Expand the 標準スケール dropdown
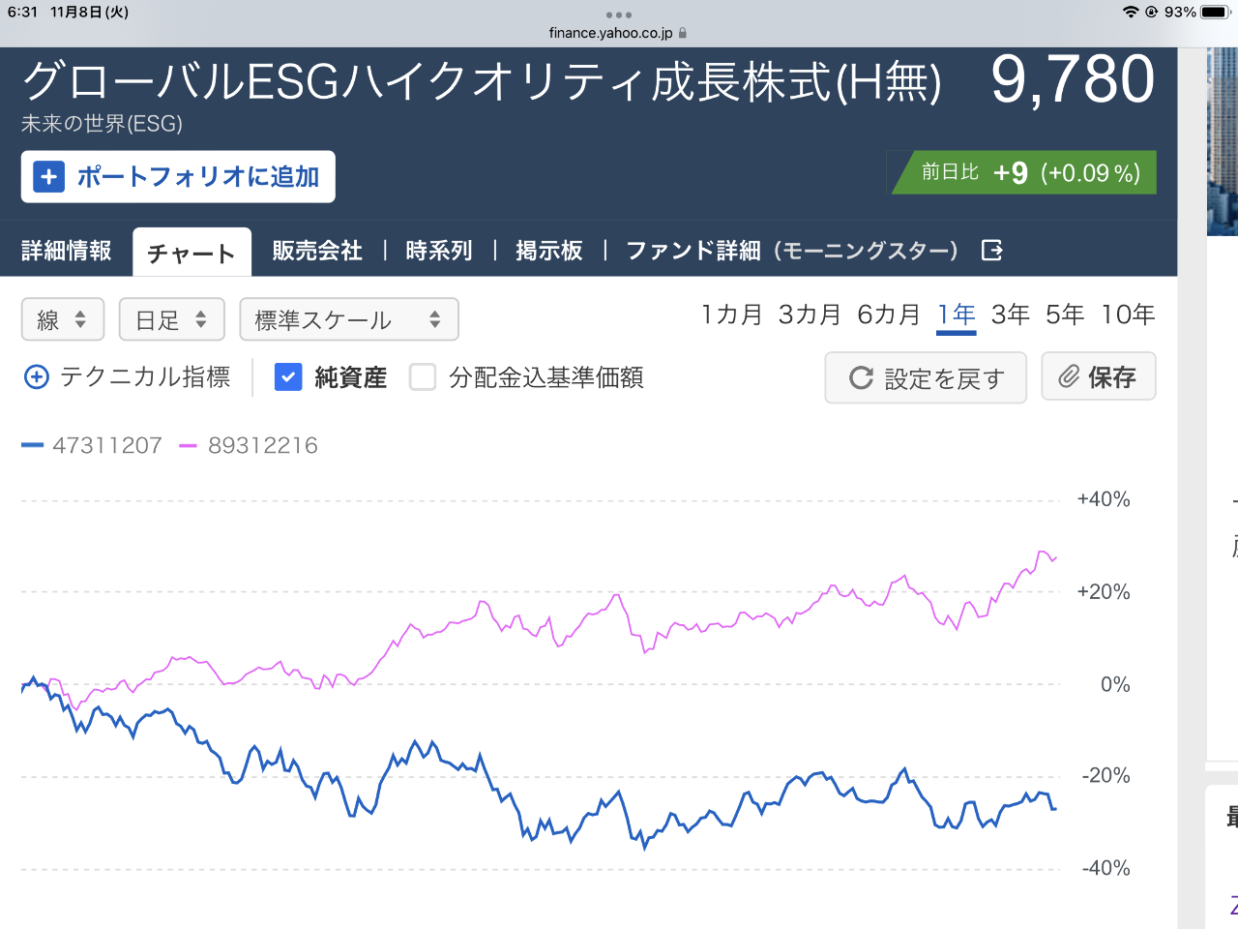 coord(348,319)
